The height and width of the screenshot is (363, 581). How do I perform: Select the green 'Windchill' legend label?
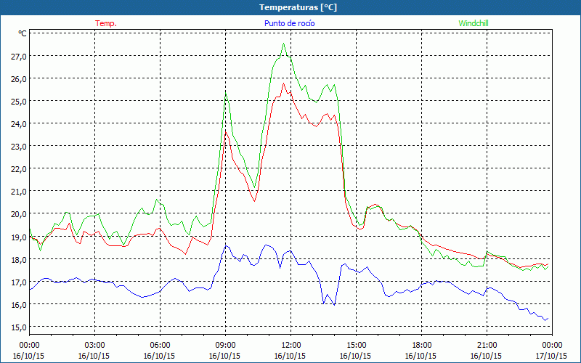click(x=474, y=23)
